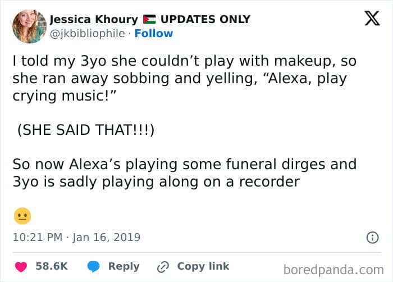Click the boredpanda.com watermark

click(x=333, y=269)
